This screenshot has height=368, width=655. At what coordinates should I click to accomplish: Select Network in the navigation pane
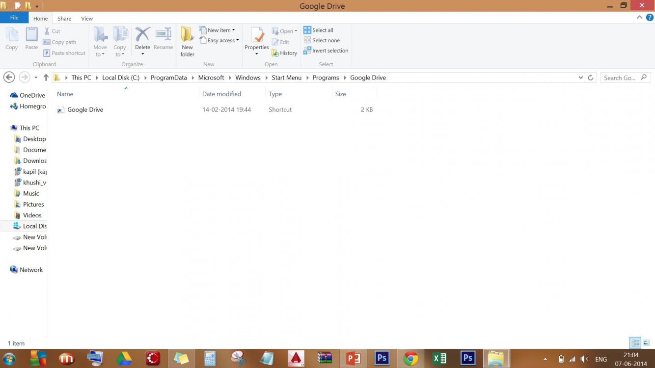pyautogui.click(x=27, y=269)
